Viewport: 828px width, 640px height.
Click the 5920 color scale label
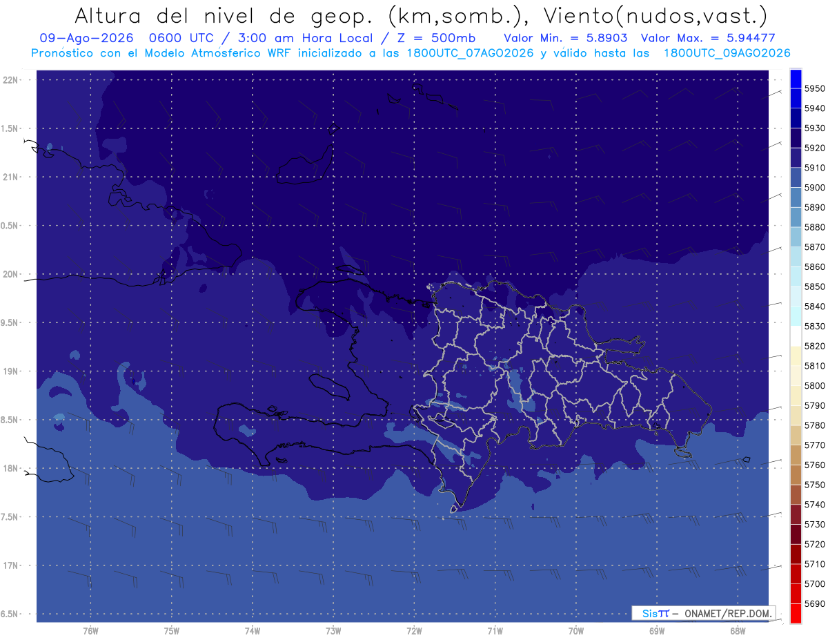pyautogui.click(x=814, y=148)
